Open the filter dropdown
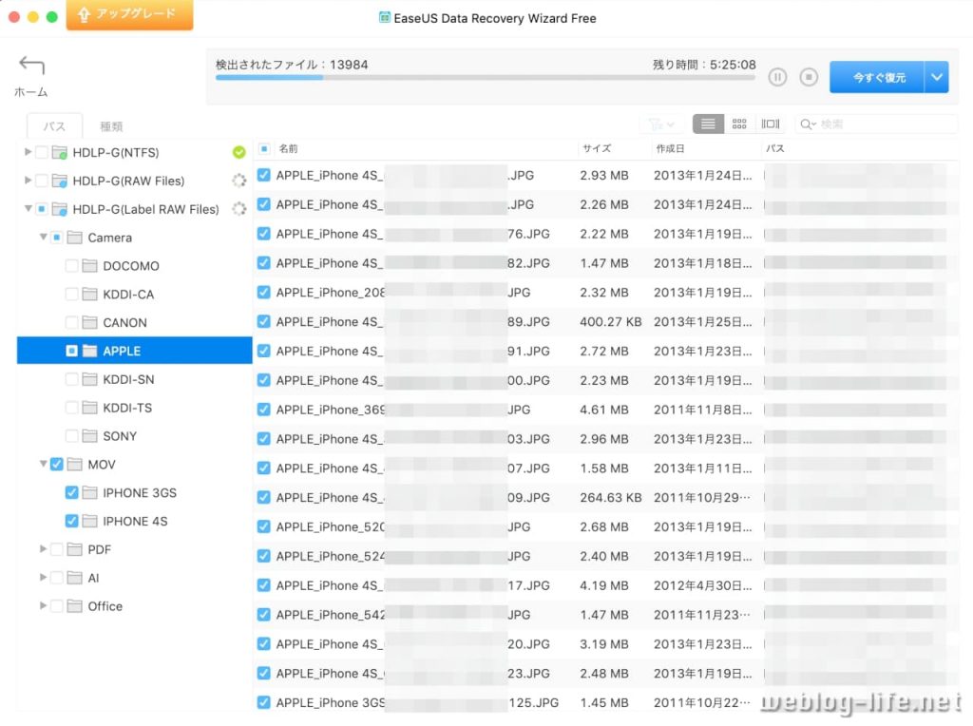Viewport: 973px width, 726px height. (x=660, y=124)
